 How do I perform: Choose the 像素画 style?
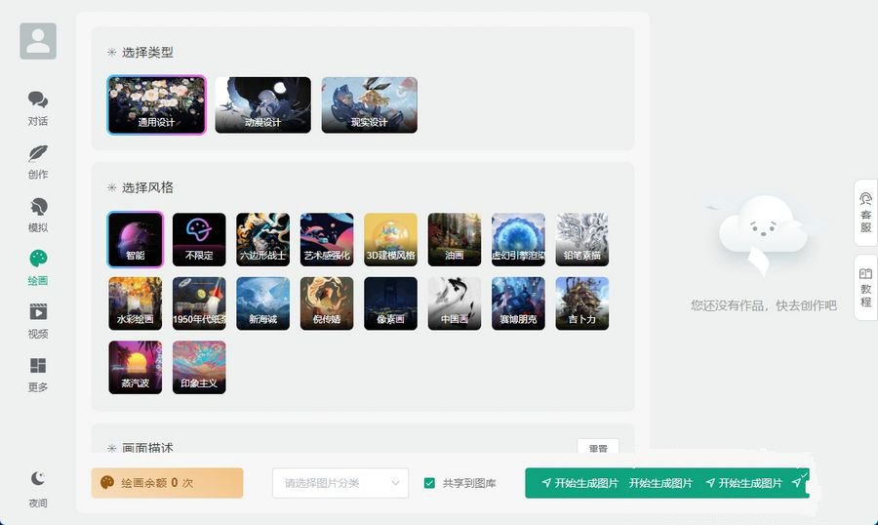pyautogui.click(x=390, y=303)
